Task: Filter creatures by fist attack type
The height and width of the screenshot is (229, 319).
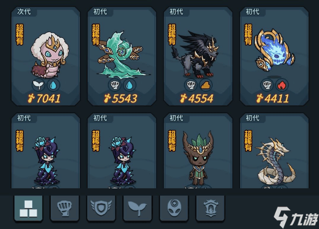Action: point(64,208)
